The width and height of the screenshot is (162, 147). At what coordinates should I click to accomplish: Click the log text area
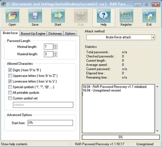click(118, 109)
